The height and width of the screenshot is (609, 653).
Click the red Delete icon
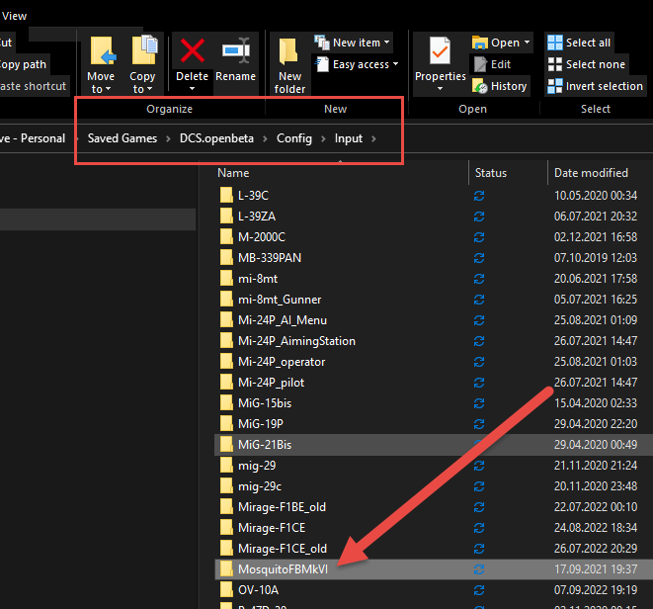click(x=192, y=50)
